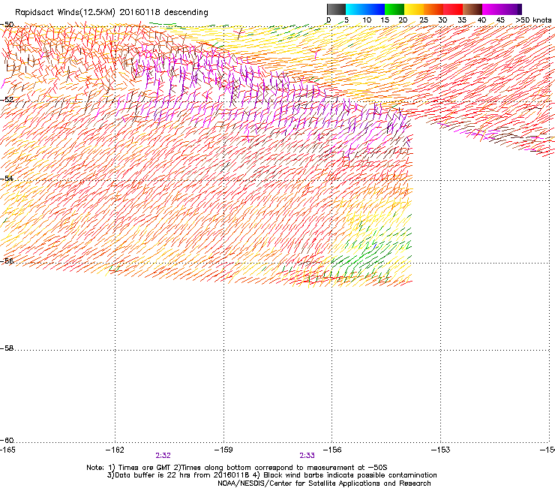Select the cyan-blue 5-15 knots color band

coord(365,9)
